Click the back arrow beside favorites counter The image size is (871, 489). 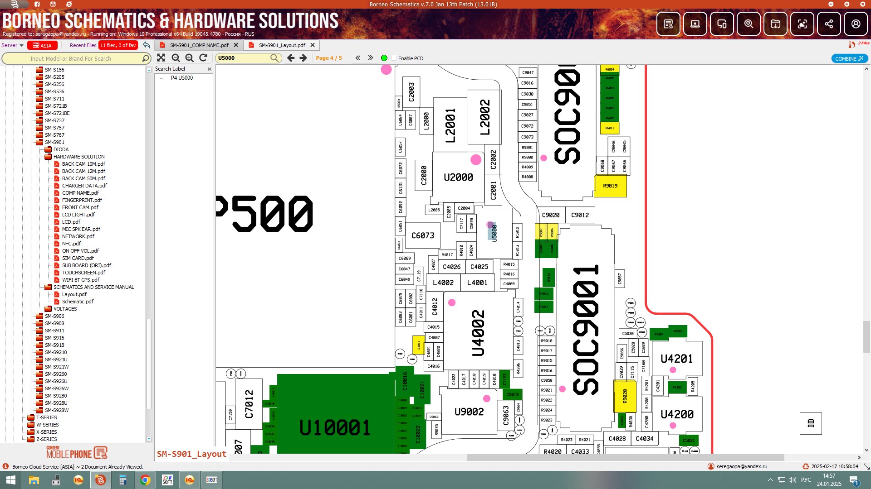(x=147, y=45)
